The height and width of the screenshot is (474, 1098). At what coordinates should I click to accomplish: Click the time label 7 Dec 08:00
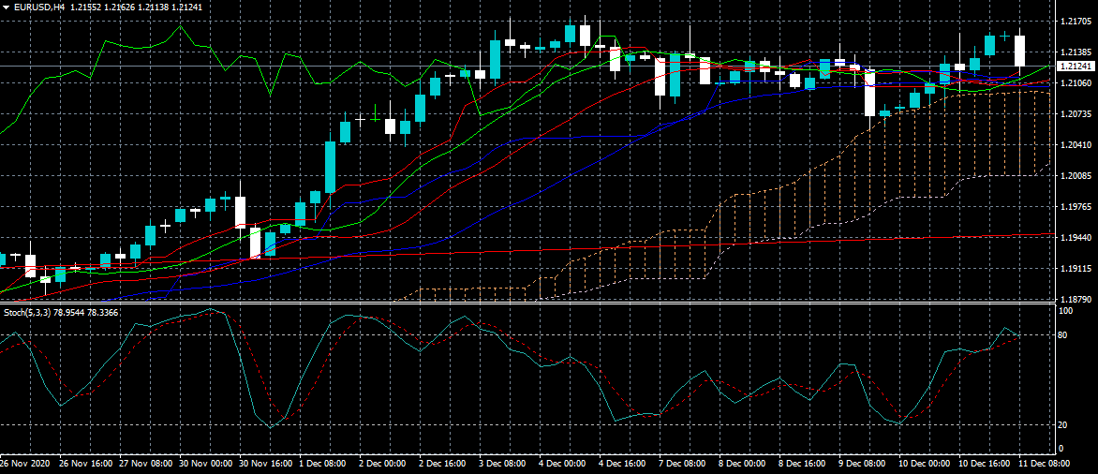pyautogui.click(x=683, y=464)
